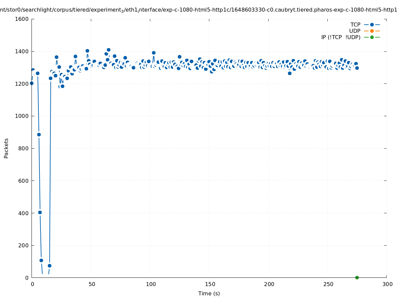Click the last TCP point near 275 seconds
Image resolution: width=397 pixels, height=298 pixels.
(357, 68)
